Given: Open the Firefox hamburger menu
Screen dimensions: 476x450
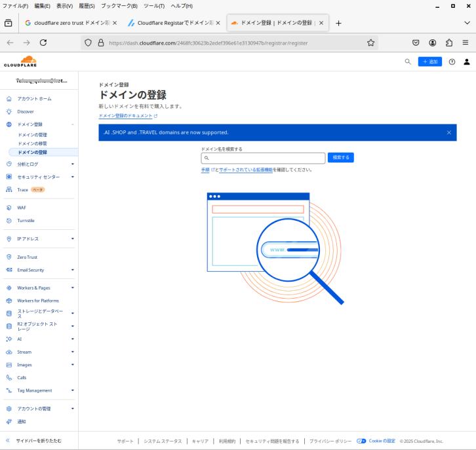Looking at the screenshot, I should coord(466,43).
